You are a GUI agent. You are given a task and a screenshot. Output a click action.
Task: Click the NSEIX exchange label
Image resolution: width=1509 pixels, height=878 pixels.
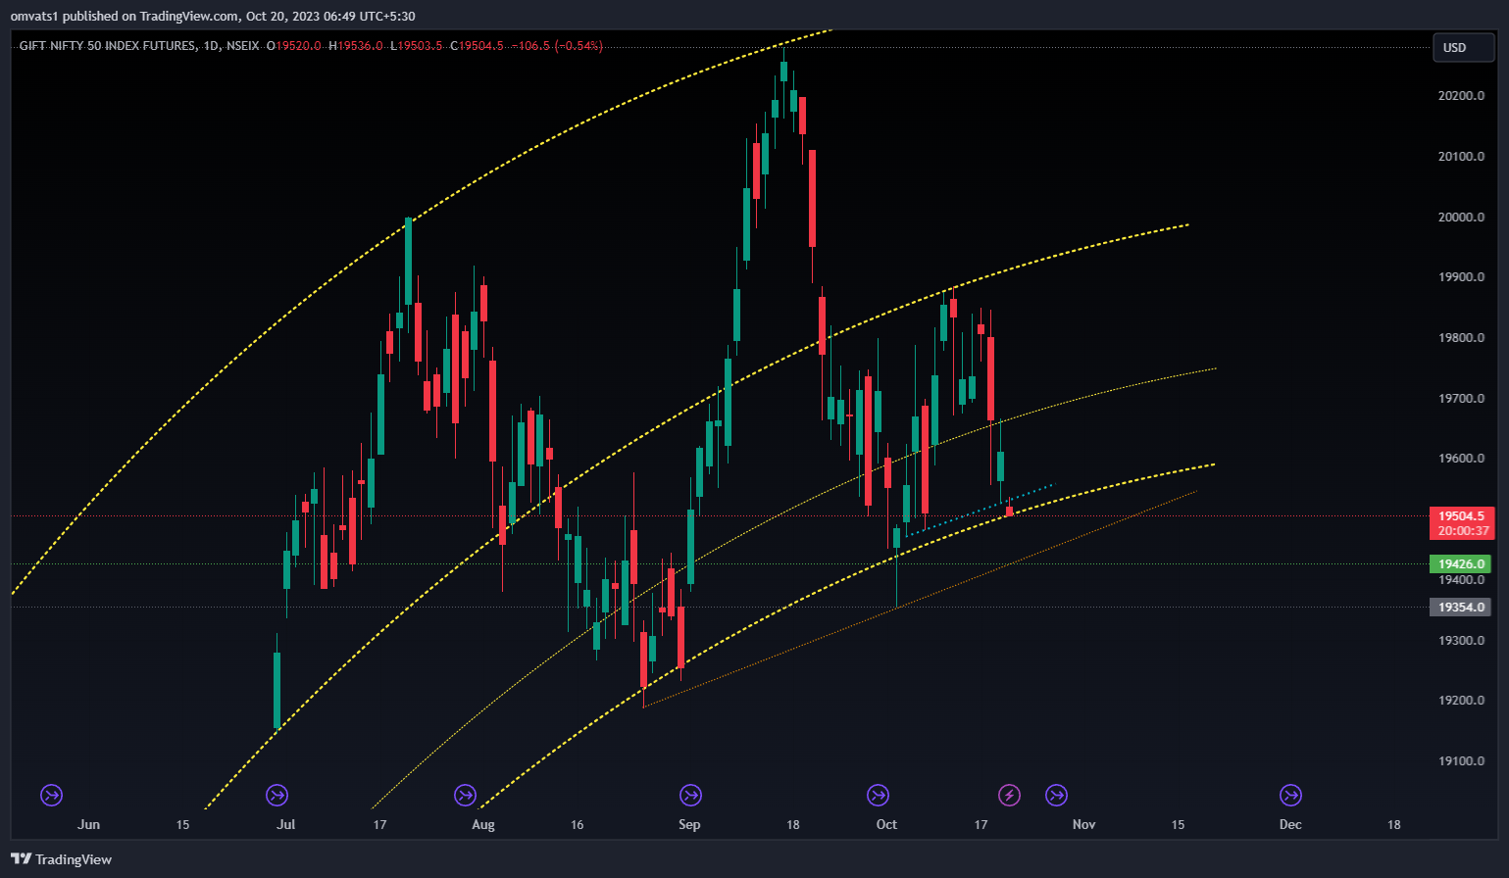coord(243,46)
